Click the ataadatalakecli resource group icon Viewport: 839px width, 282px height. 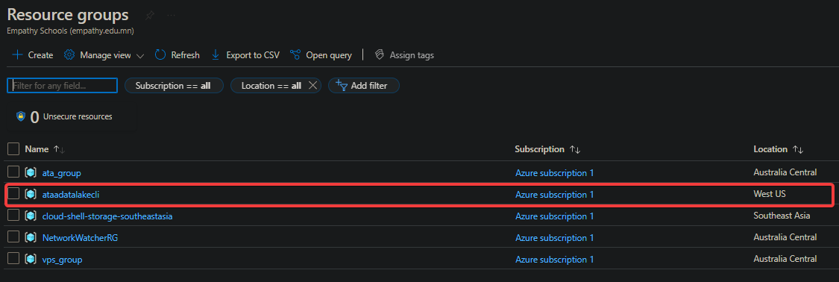click(31, 194)
